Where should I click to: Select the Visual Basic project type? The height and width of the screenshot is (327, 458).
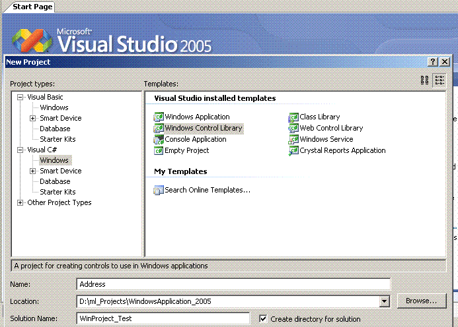[x=45, y=97]
